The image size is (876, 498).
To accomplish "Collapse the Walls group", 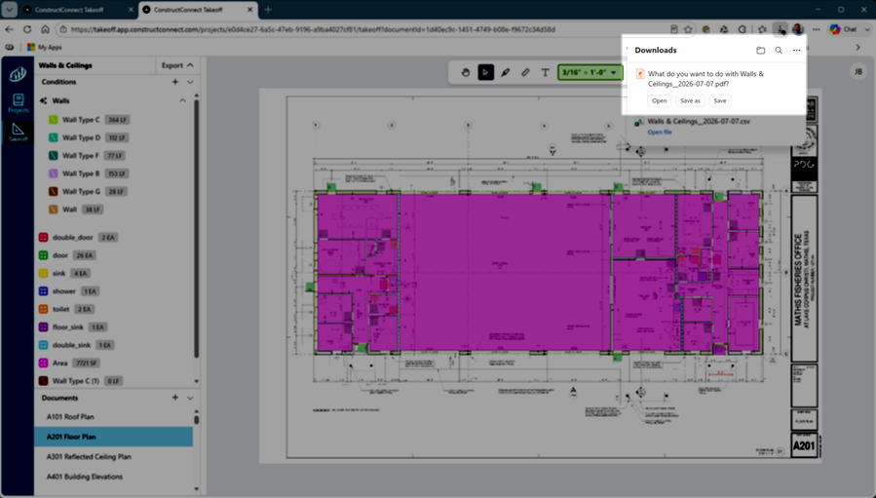I will [182, 100].
